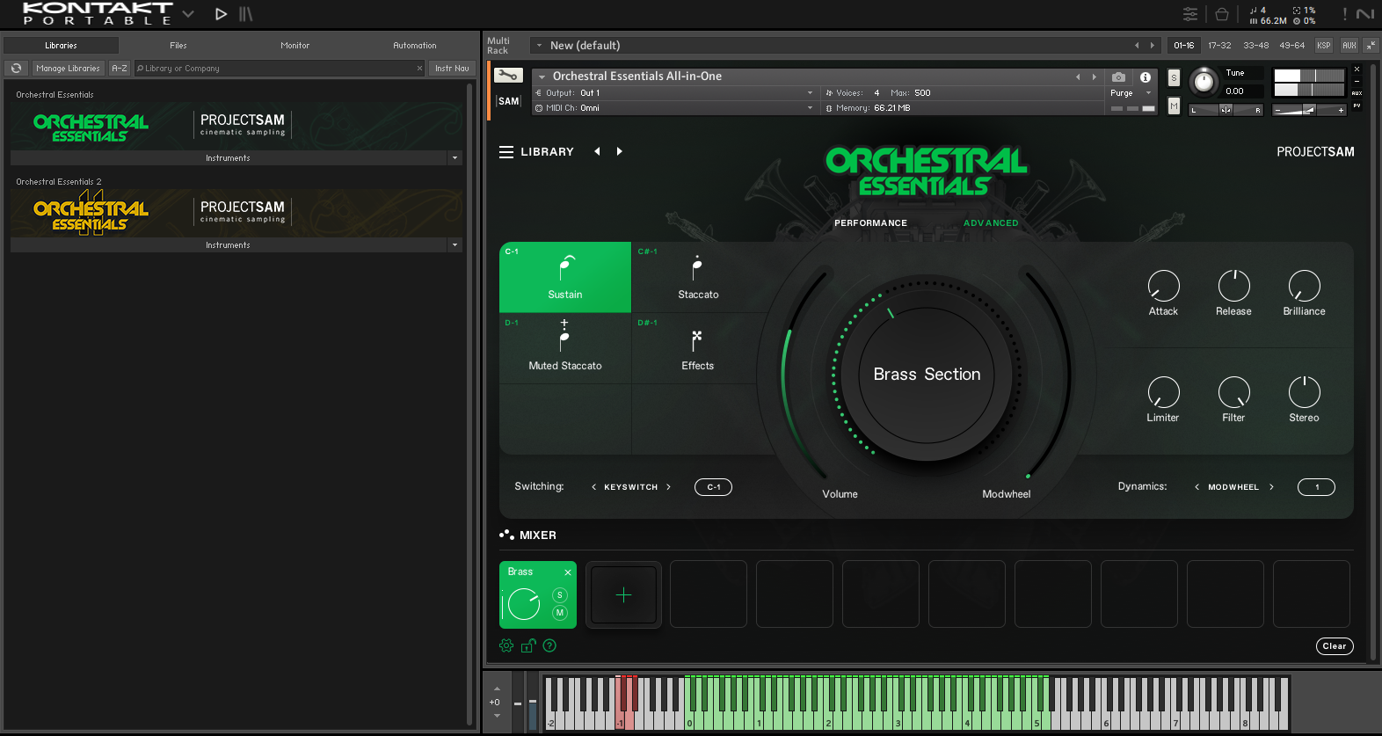Switch to the ADVANCED tab

coord(991,223)
